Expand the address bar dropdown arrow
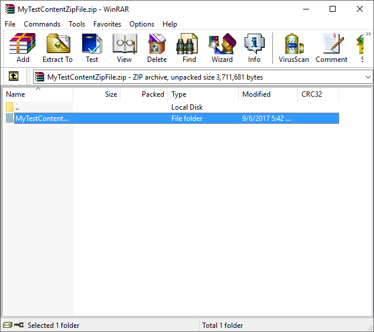Screen dimensions: 374x332 tap(368, 77)
